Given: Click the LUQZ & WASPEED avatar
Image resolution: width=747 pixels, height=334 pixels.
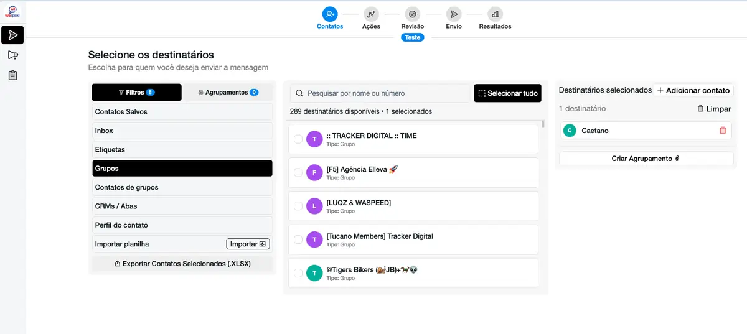Looking at the screenshot, I should click(314, 206).
